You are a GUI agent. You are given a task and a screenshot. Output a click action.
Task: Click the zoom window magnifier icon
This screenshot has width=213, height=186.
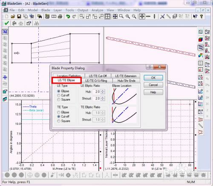point(121,17)
